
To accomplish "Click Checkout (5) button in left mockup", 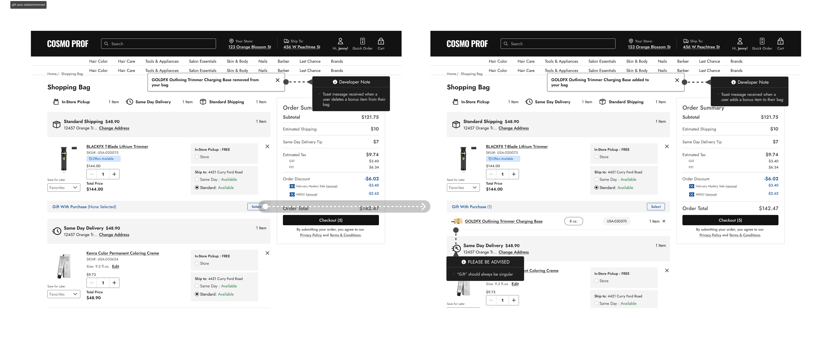I will 331,220.
